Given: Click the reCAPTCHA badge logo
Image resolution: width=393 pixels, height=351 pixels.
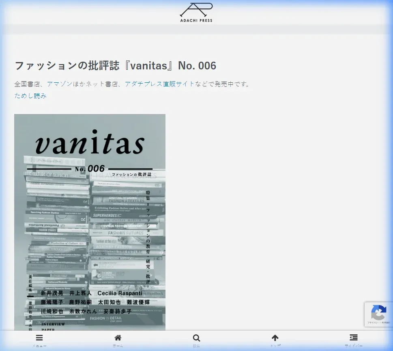Looking at the screenshot, I should 378,313.
